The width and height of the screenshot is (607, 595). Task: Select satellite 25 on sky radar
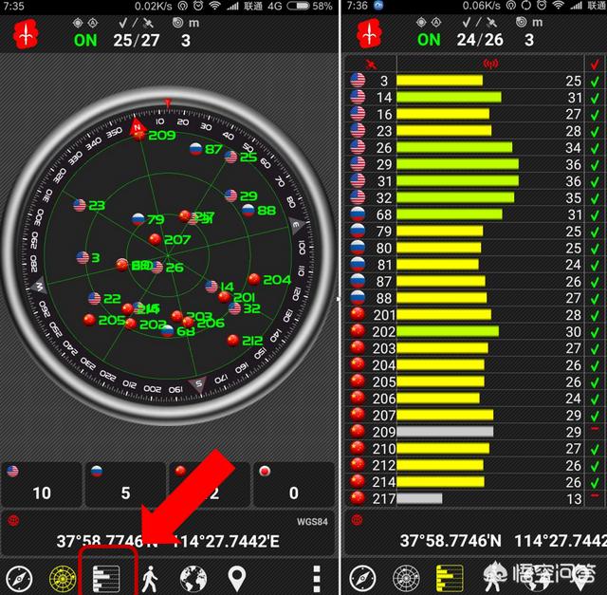(240, 157)
